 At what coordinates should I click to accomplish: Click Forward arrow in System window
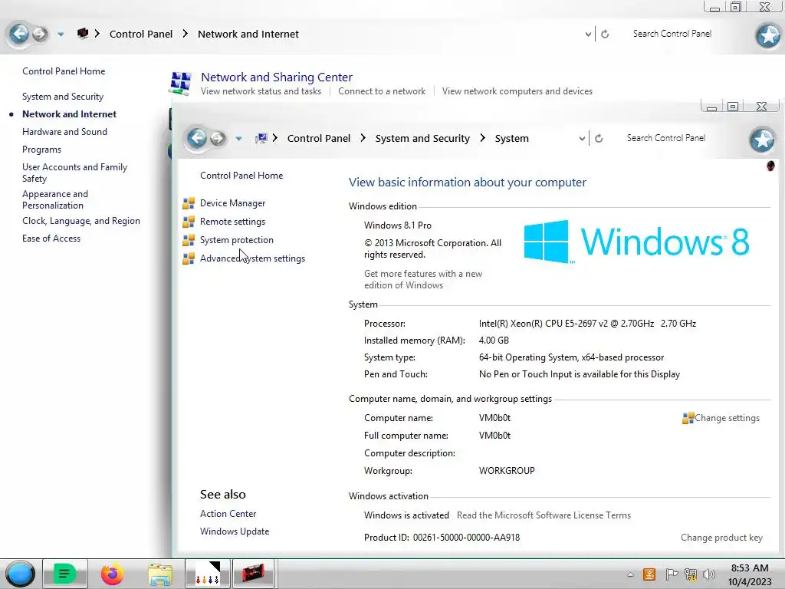coord(217,138)
